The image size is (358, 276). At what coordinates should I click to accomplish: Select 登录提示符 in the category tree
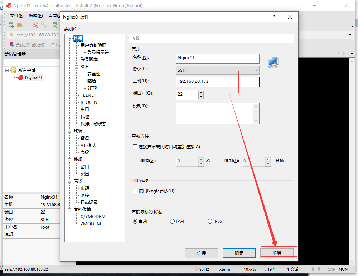[98, 52]
